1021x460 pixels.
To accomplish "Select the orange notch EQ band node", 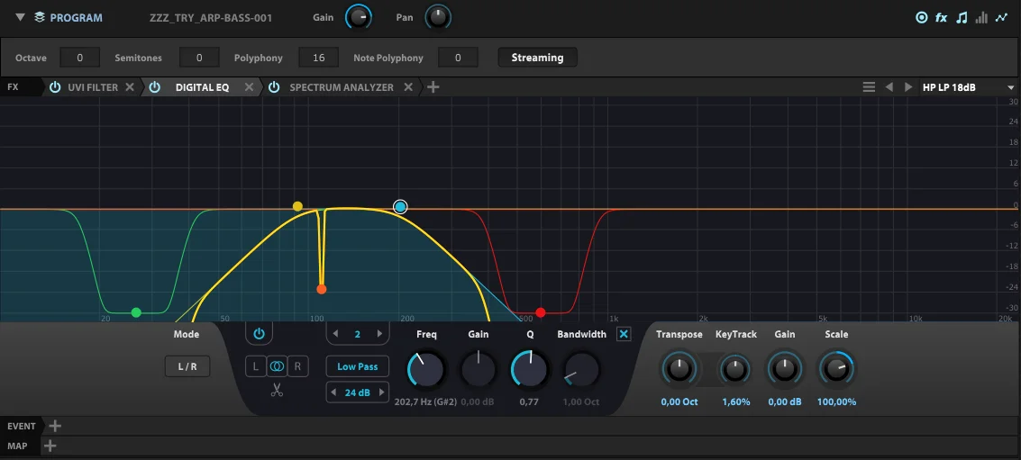I will point(321,289).
